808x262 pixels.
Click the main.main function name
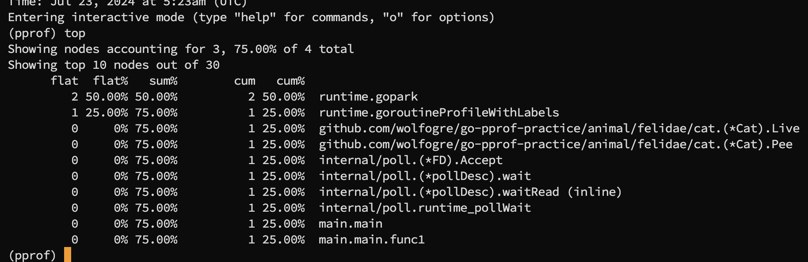351,224
